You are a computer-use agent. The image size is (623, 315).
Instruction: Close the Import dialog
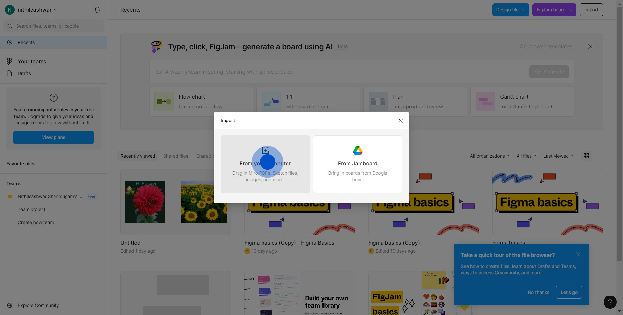coord(401,120)
